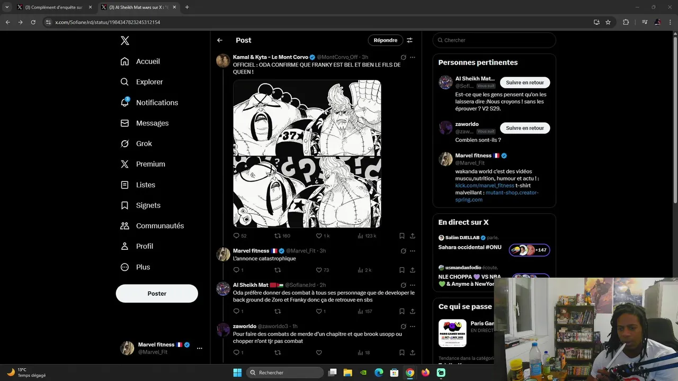The width and height of the screenshot is (678, 381).
Task: Open Grok in the sidebar
Action: point(136,143)
